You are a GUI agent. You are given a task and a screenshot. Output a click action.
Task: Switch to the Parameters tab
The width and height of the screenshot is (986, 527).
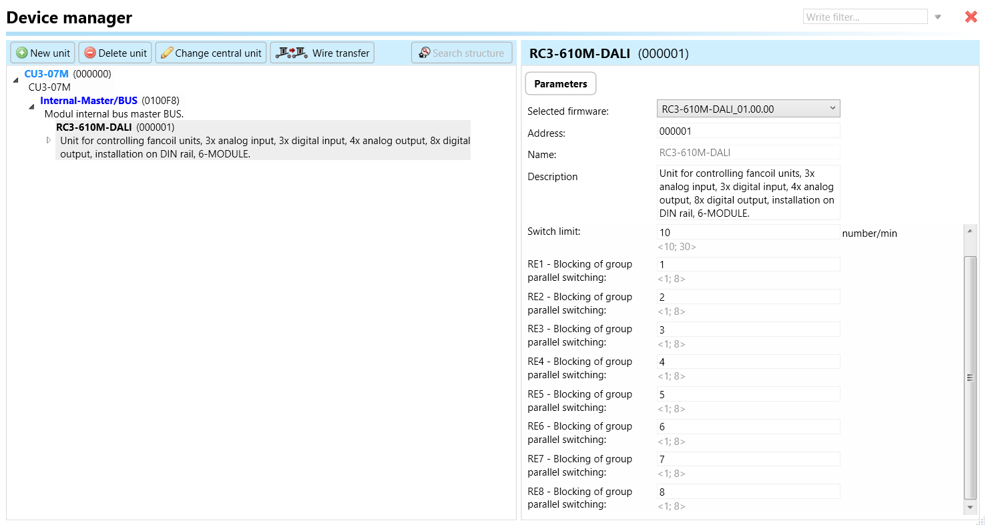pyautogui.click(x=560, y=84)
